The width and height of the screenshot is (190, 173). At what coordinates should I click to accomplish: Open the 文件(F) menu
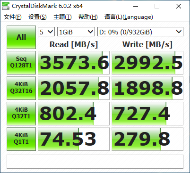[x=13, y=17]
